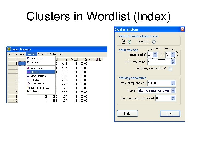This screenshot has height=148, width=197.
Task: Increase max. seconds per word
Action: click(x=173, y=97)
